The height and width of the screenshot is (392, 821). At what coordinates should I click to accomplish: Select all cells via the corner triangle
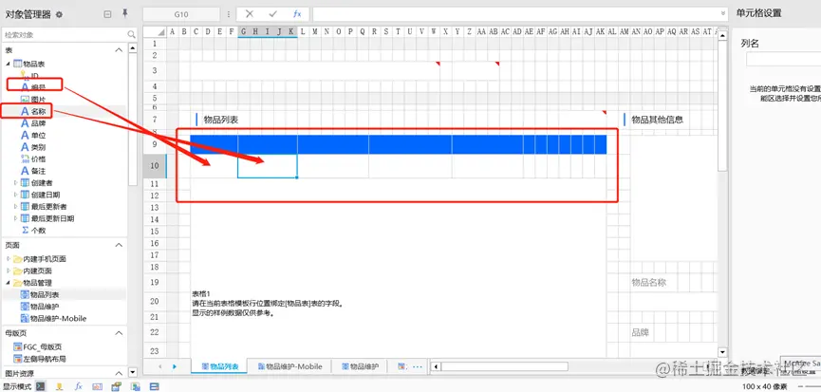point(159,32)
